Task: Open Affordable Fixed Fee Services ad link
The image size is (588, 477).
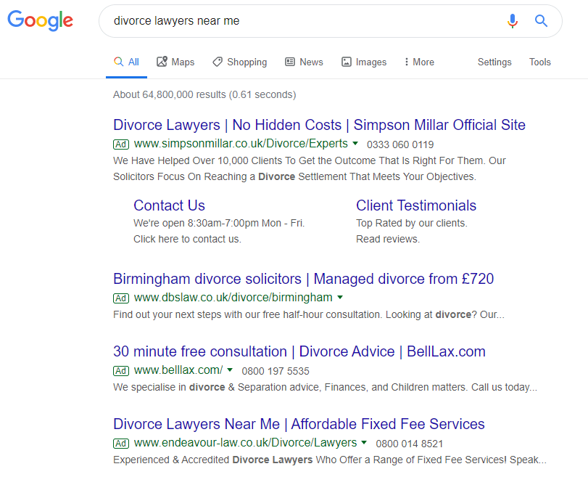Action: [299, 424]
